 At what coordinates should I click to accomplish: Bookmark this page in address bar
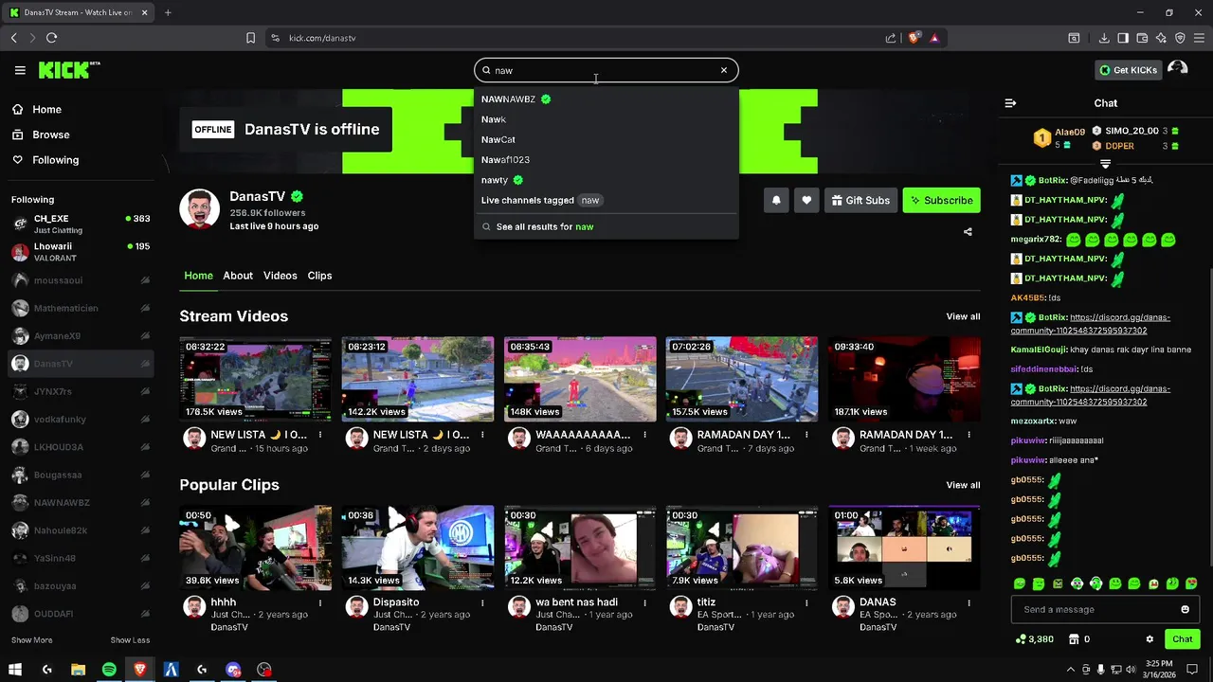(x=250, y=38)
